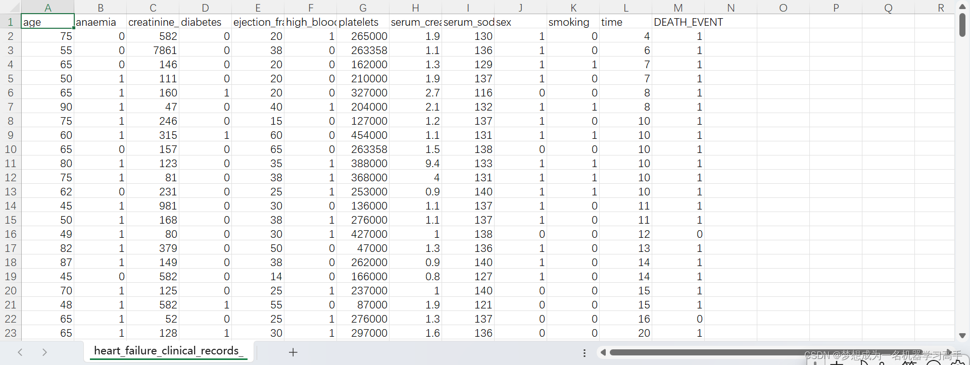Select age cell with value 90
Screen dimensions: 970x365
click(48, 107)
